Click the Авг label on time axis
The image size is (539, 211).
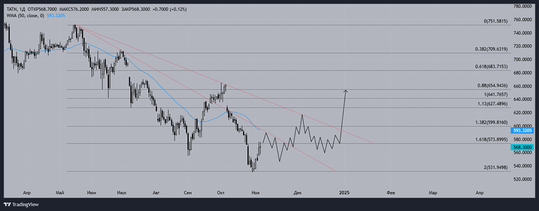(156, 193)
